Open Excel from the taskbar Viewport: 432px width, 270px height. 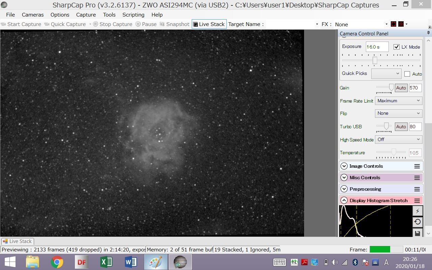tap(106, 262)
